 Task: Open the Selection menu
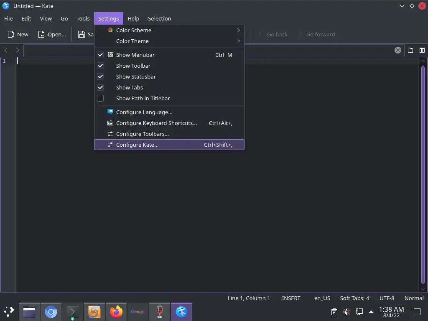click(159, 18)
